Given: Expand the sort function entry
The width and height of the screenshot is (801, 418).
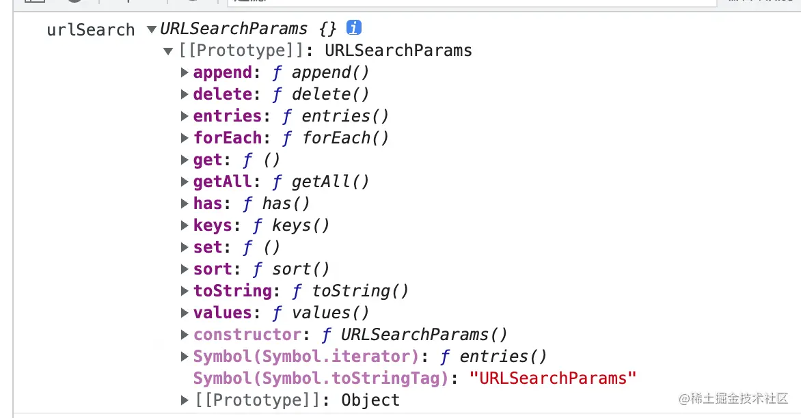Looking at the screenshot, I should 185,269.
